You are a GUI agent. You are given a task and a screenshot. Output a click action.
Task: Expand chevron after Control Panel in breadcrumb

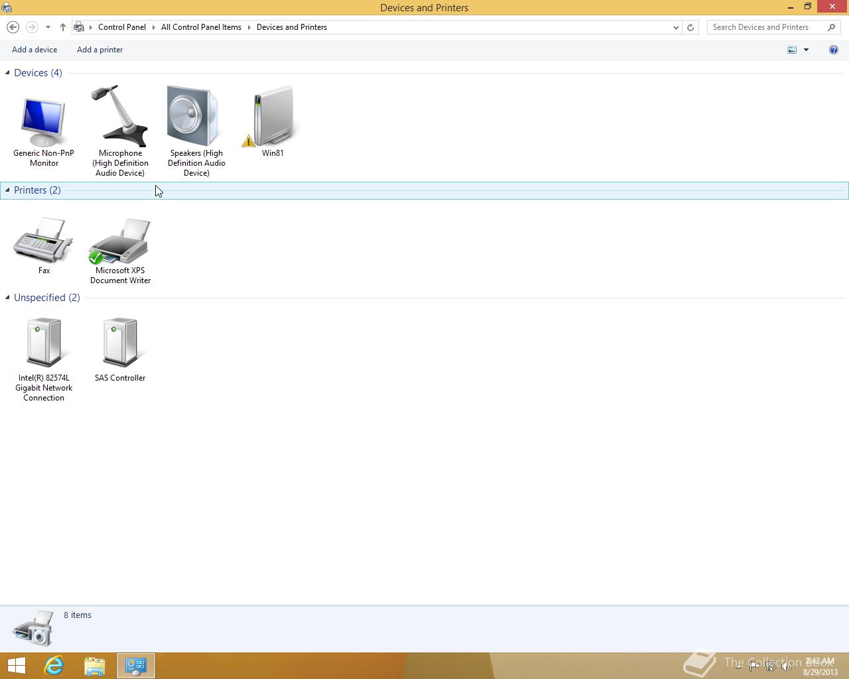coord(153,27)
